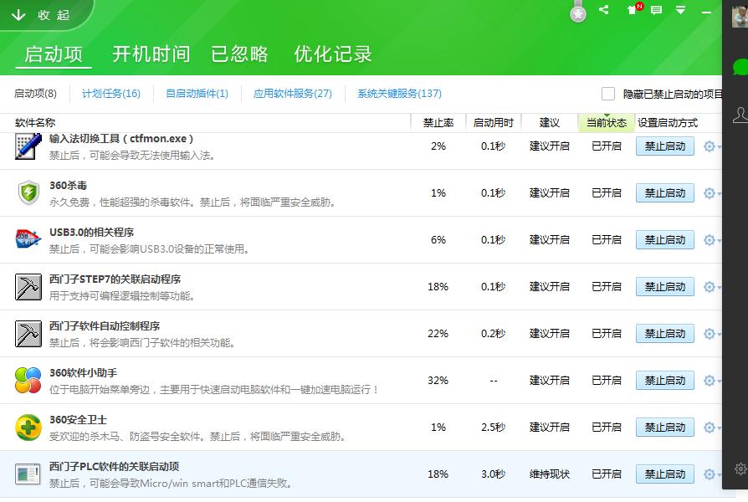Open the 系统关键服务(137) sub-tab
748x502 pixels.
tap(399, 94)
